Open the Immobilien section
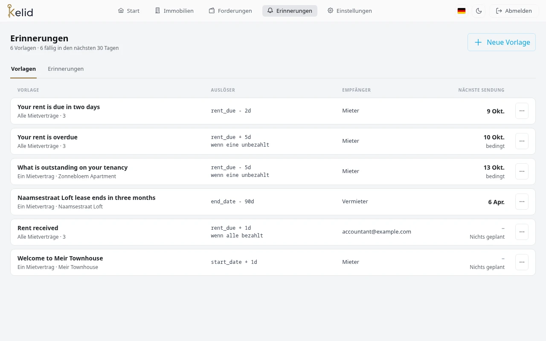The height and width of the screenshot is (341, 546). tap(174, 11)
